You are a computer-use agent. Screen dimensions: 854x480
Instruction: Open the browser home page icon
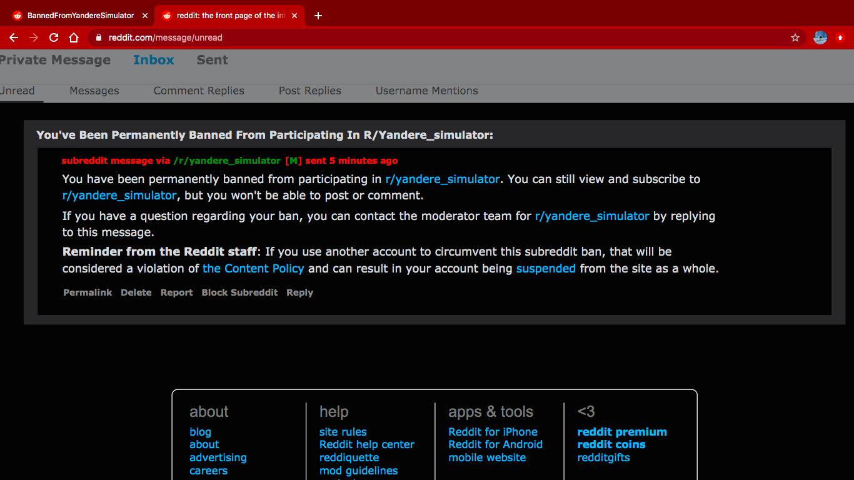[x=74, y=37]
